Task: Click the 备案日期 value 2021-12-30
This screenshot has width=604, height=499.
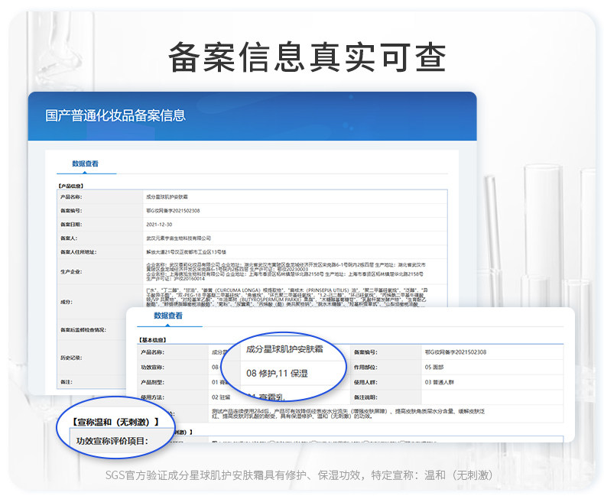Action: pos(159,225)
